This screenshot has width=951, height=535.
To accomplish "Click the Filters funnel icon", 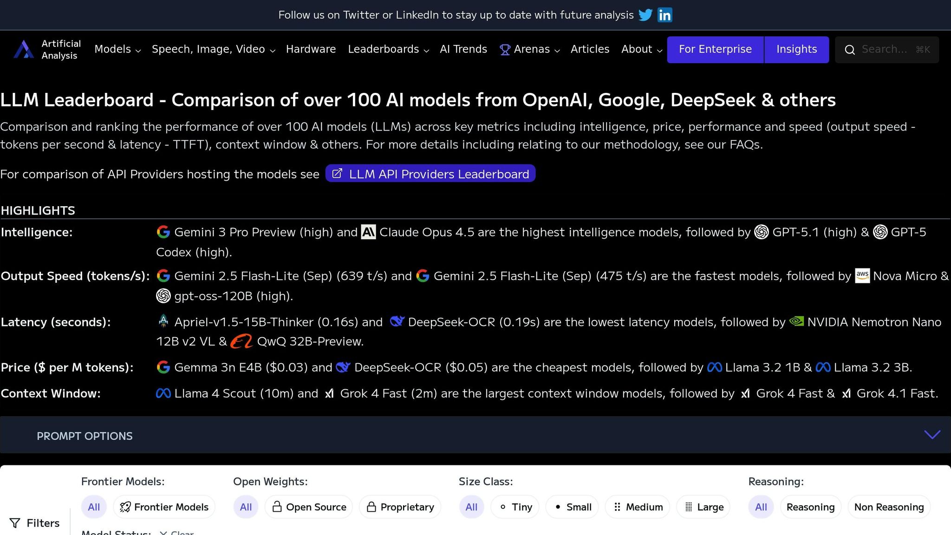I will (x=16, y=523).
